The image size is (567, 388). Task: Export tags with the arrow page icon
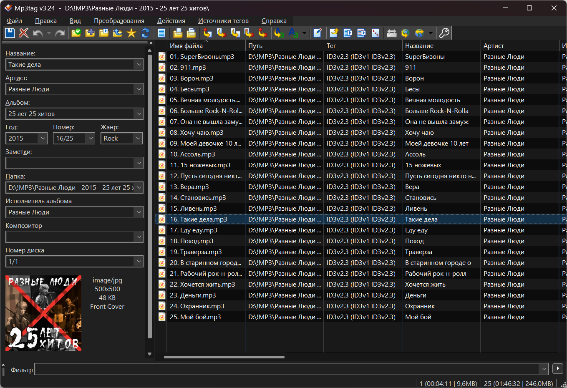(x=334, y=33)
